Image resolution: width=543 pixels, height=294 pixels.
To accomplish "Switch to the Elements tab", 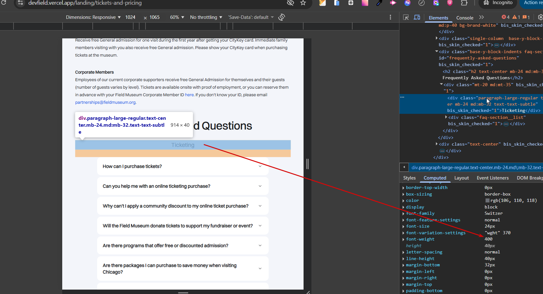I will pyautogui.click(x=438, y=18).
